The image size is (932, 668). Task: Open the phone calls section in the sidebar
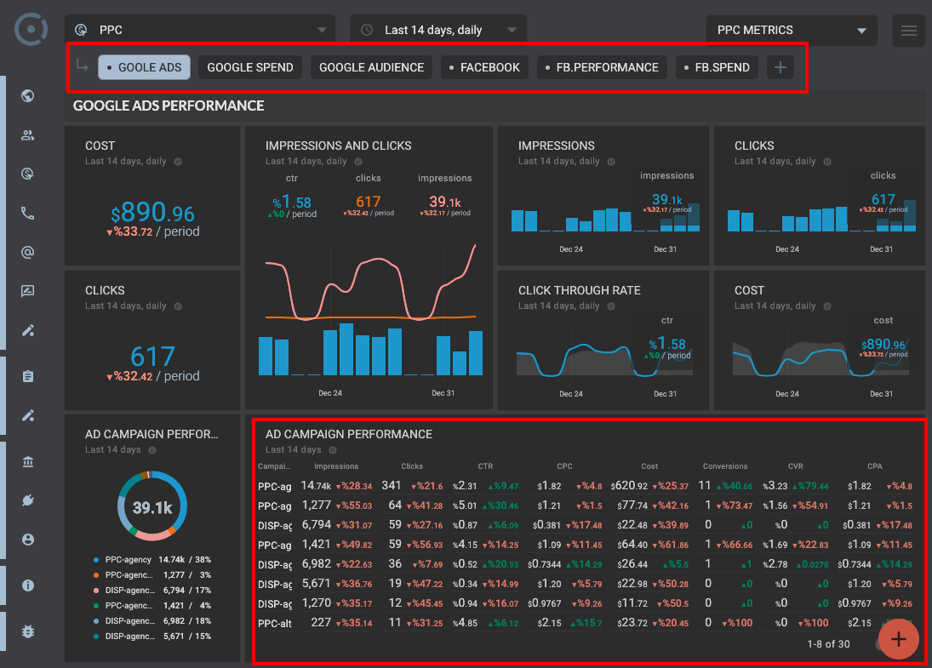click(x=28, y=213)
